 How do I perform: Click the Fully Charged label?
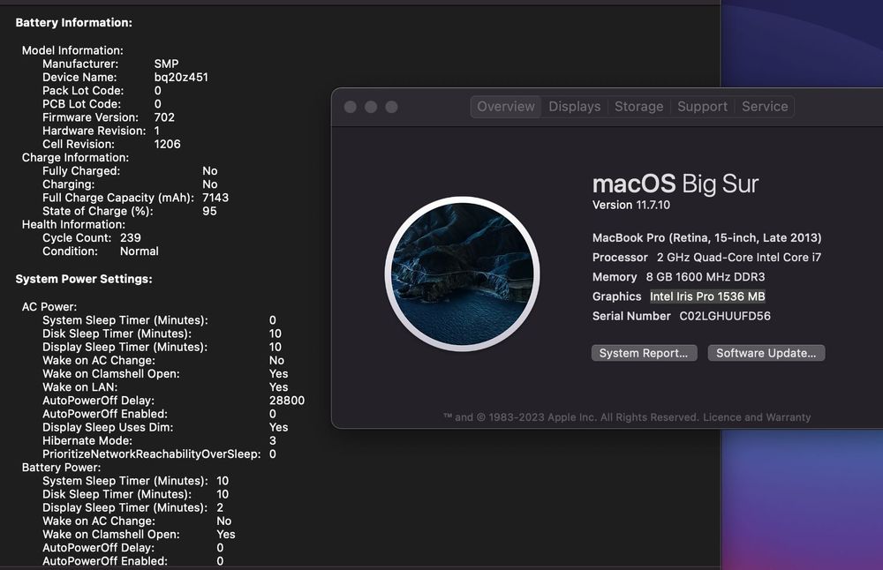point(81,171)
